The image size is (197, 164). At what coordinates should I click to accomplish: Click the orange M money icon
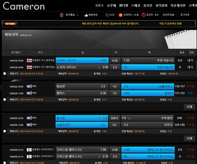(120, 15)
